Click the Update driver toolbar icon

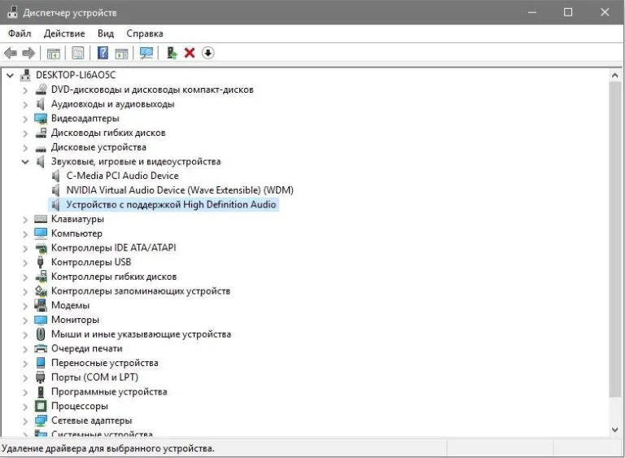tap(172, 53)
